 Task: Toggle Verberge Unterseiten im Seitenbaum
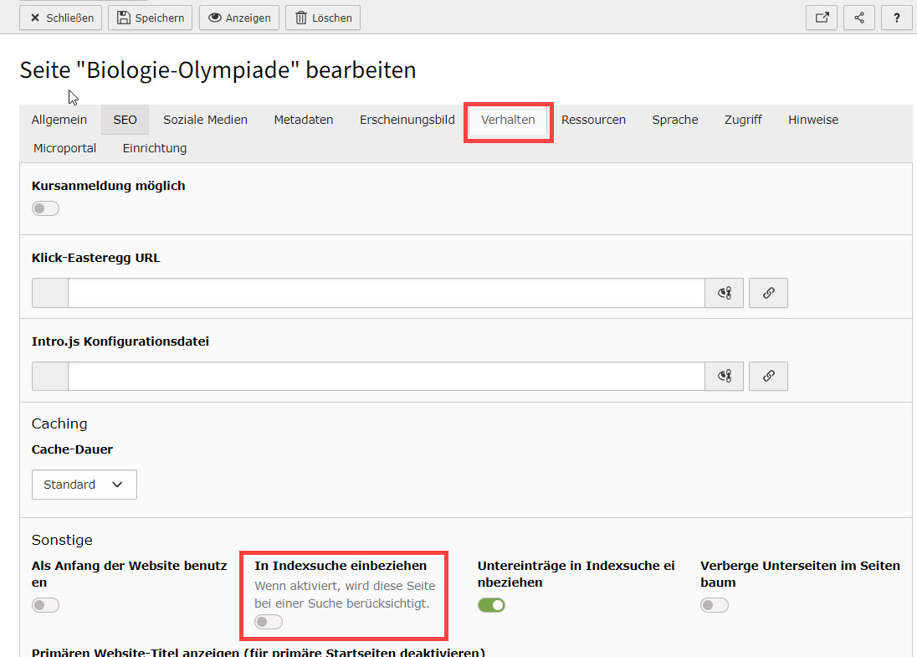715,605
